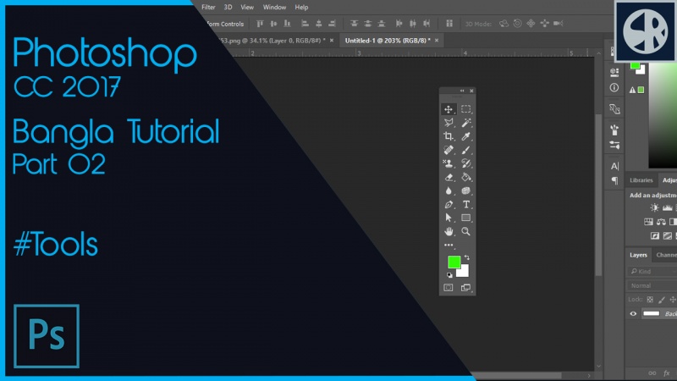Open the 3D menu
The image size is (677, 381).
228,7
